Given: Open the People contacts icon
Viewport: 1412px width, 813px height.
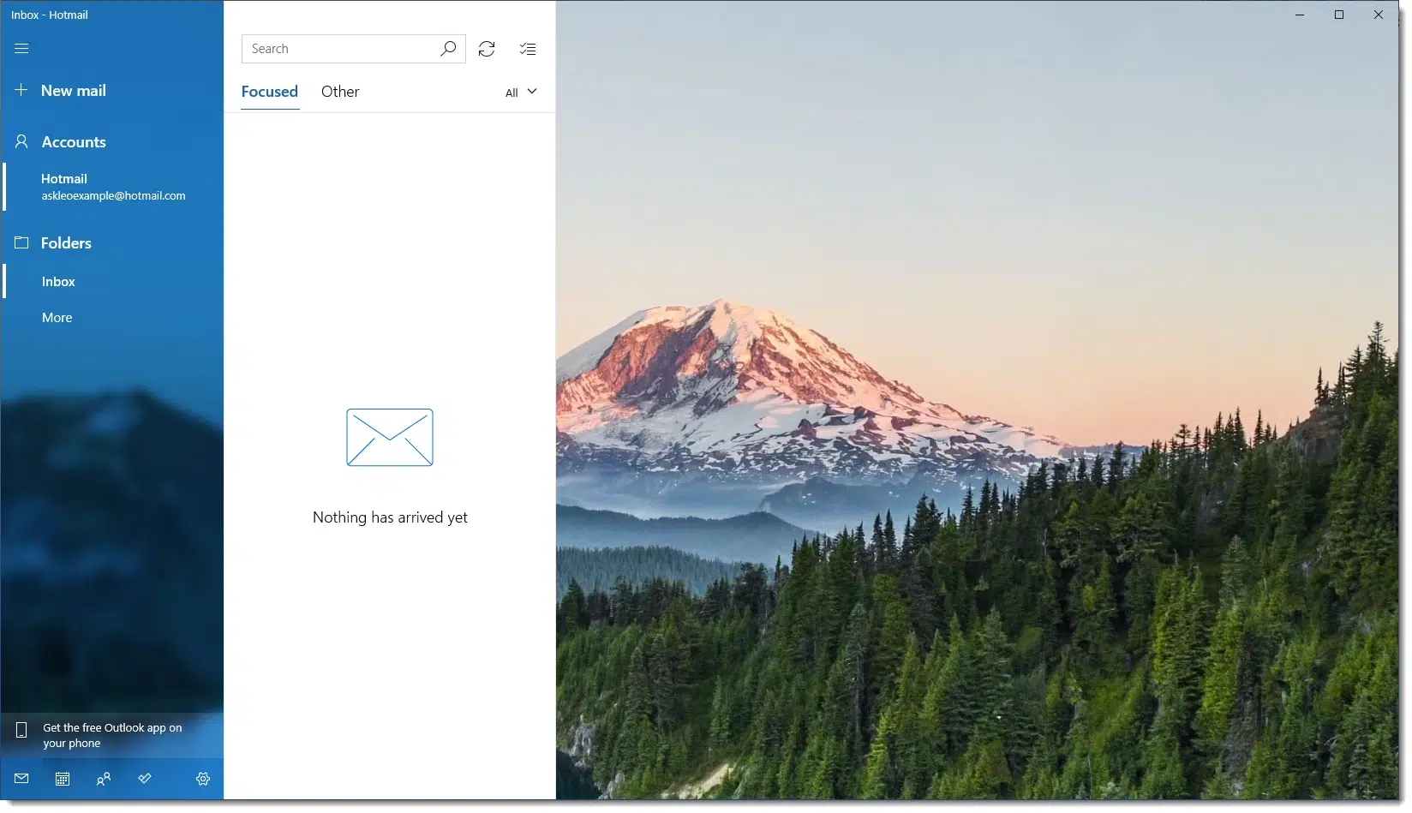Looking at the screenshot, I should (104, 779).
